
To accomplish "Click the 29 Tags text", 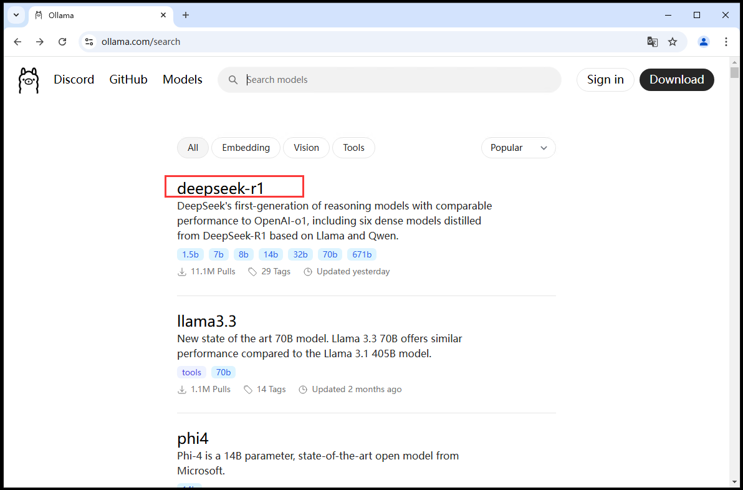I will tap(276, 272).
